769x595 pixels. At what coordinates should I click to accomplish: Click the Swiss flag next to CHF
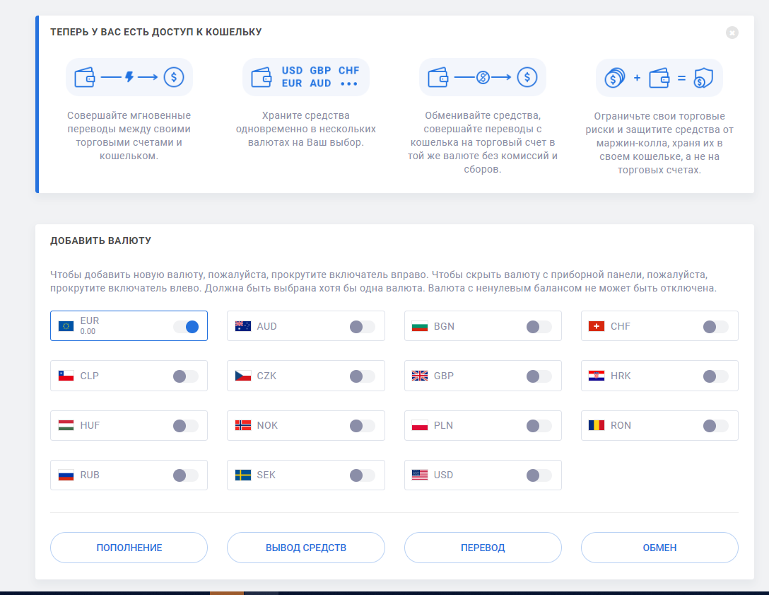[x=597, y=326]
